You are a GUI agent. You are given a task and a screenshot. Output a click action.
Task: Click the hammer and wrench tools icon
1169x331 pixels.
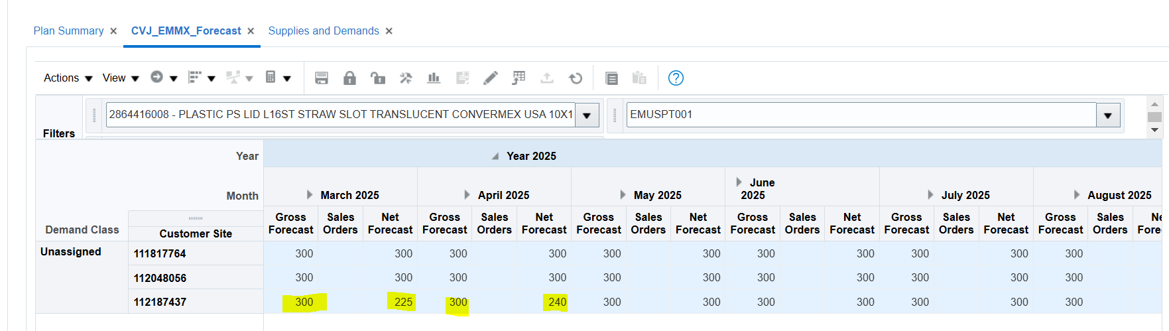(406, 78)
